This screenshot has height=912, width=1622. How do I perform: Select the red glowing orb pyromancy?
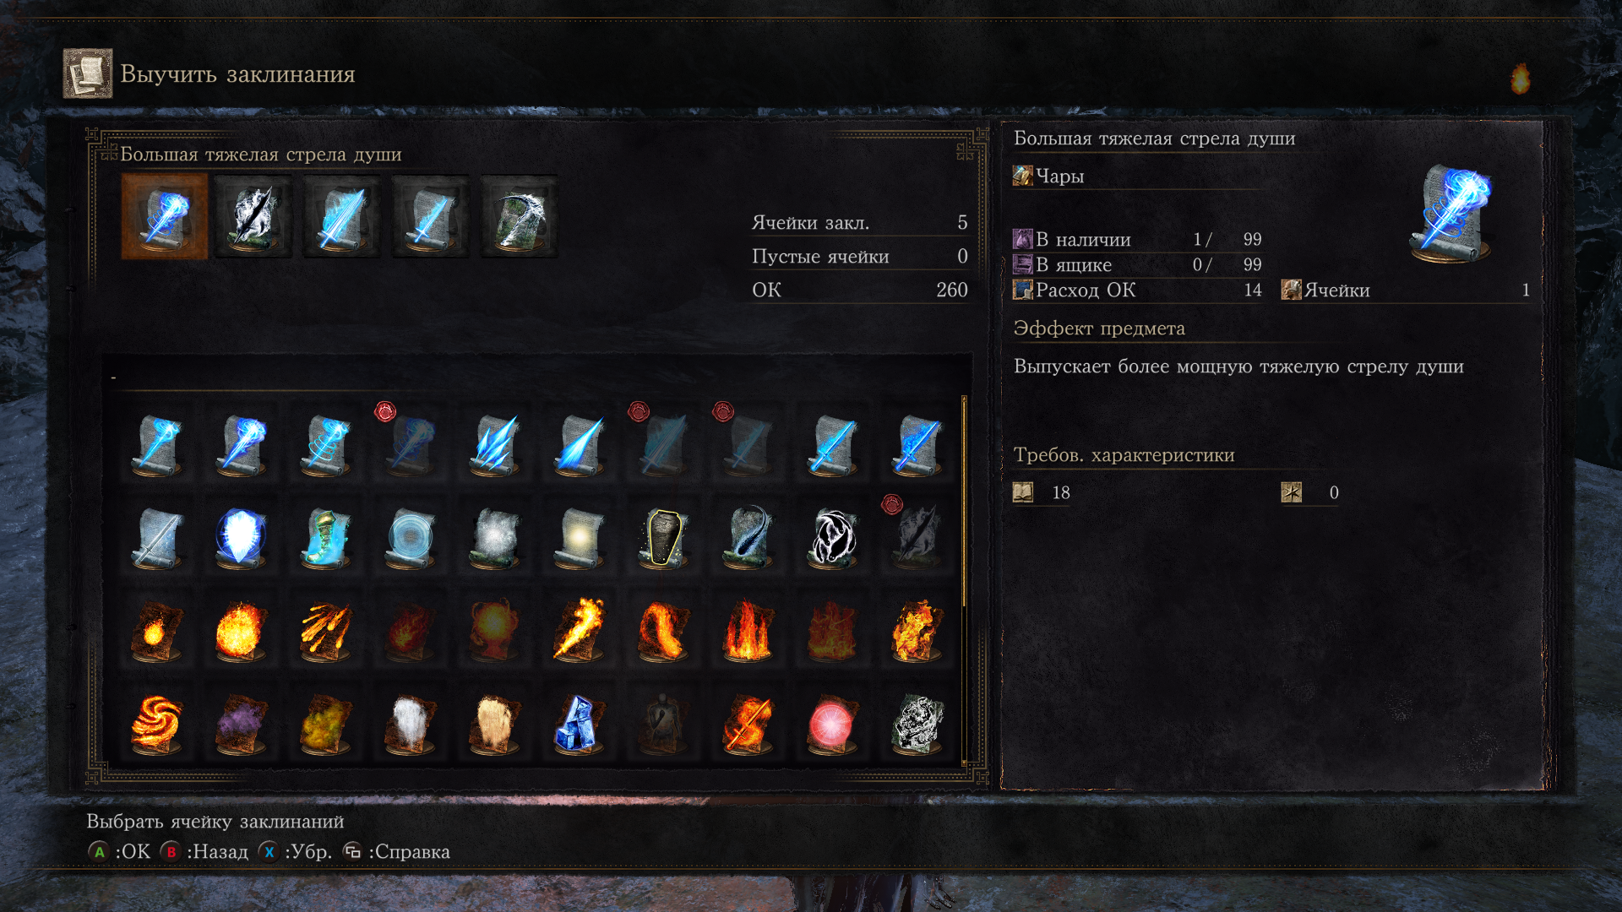click(x=832, y=724)
